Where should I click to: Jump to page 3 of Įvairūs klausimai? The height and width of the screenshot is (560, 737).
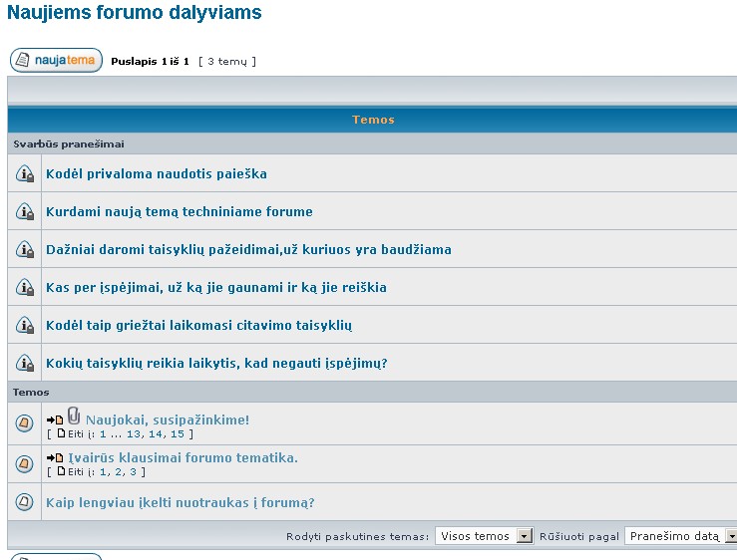(133, 471)
